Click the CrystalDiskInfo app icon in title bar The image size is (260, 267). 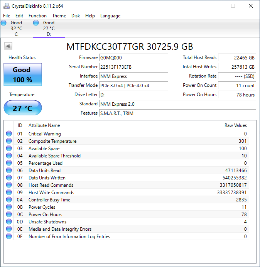coord(6,6)
